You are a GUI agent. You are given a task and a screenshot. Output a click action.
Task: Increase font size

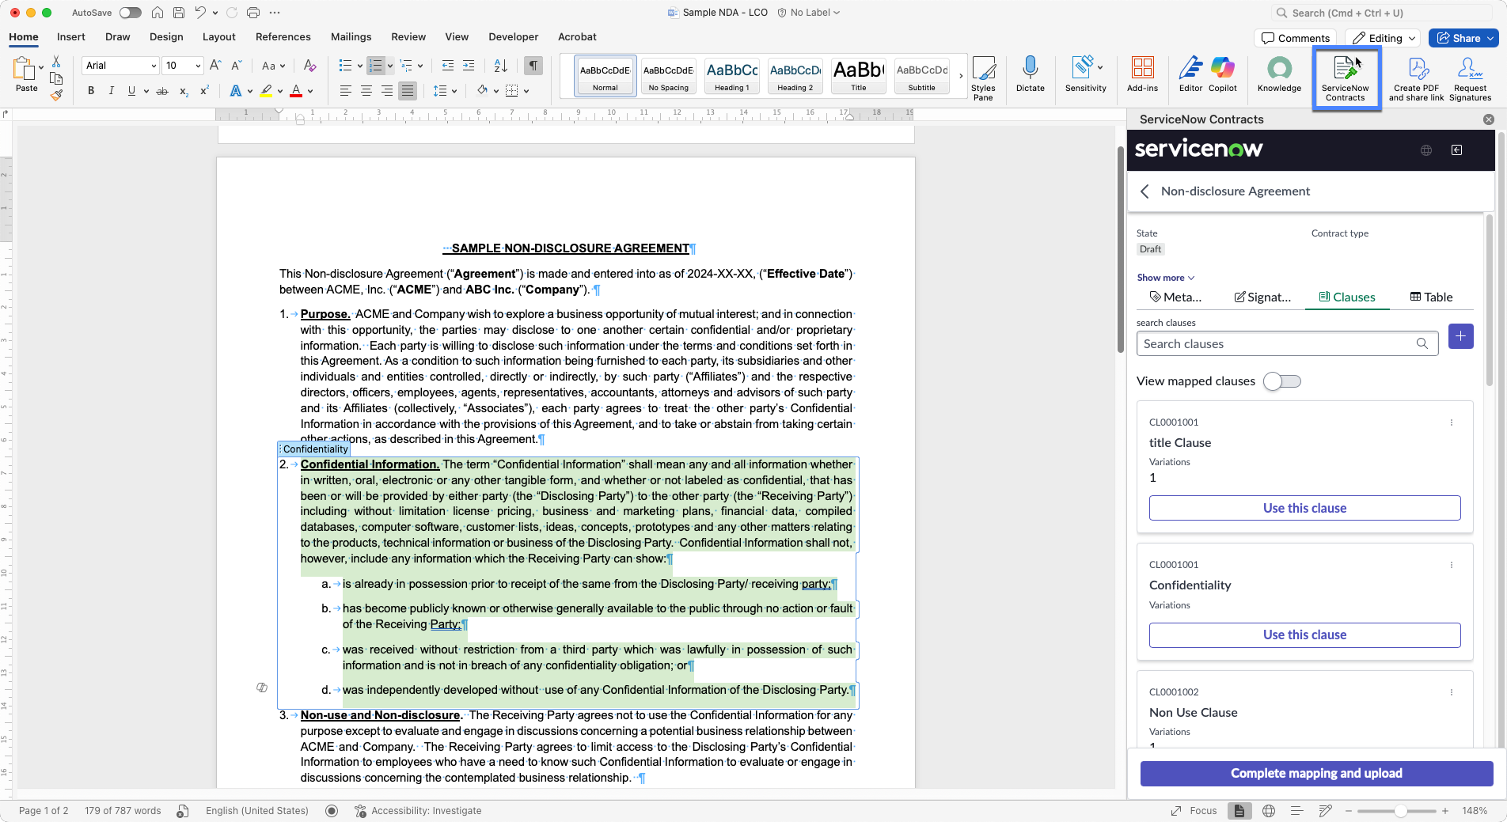[215, 66]
